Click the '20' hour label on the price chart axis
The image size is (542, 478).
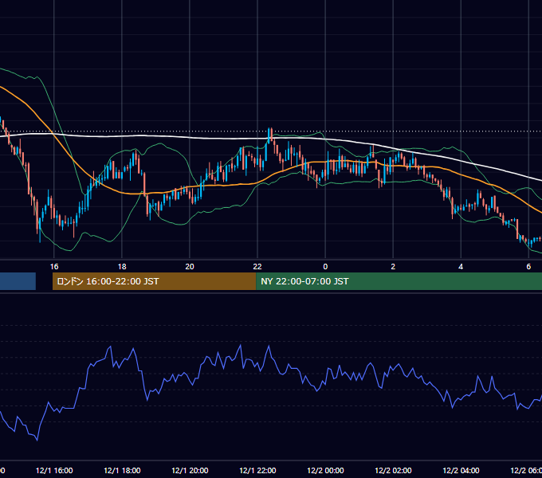click(190, 267)
